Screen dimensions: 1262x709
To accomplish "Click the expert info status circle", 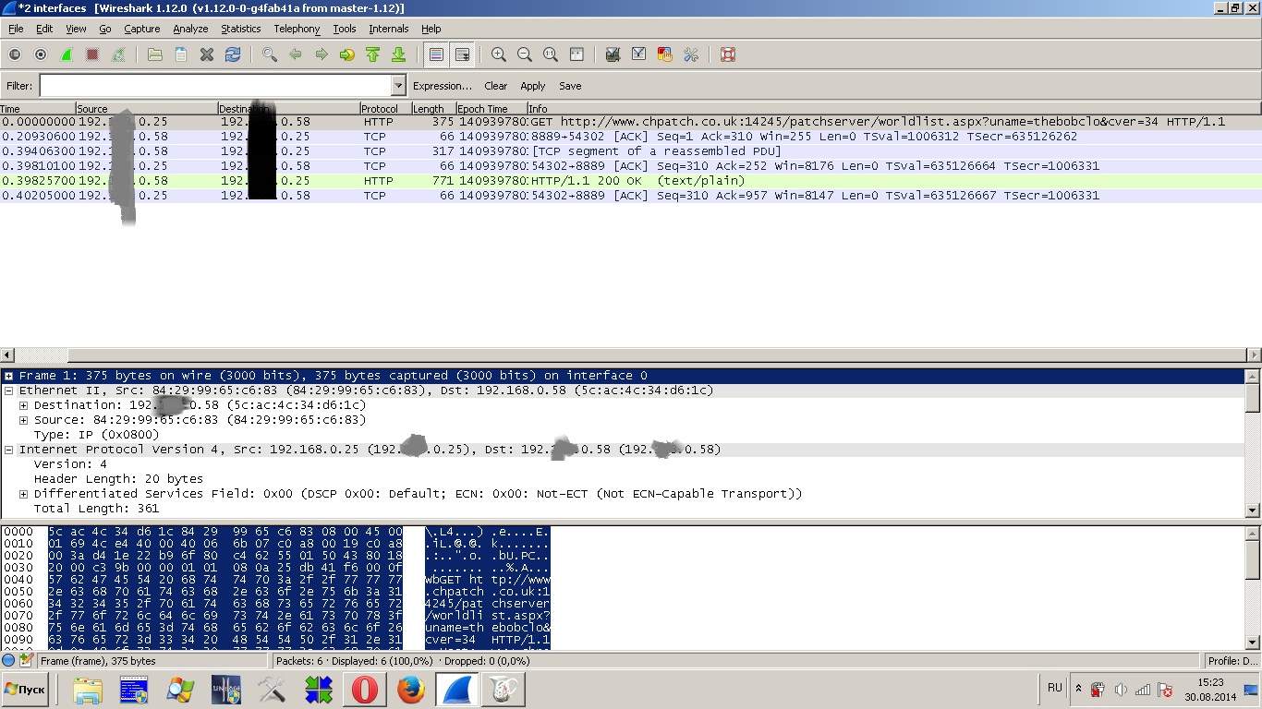I will tap(8, 661).
